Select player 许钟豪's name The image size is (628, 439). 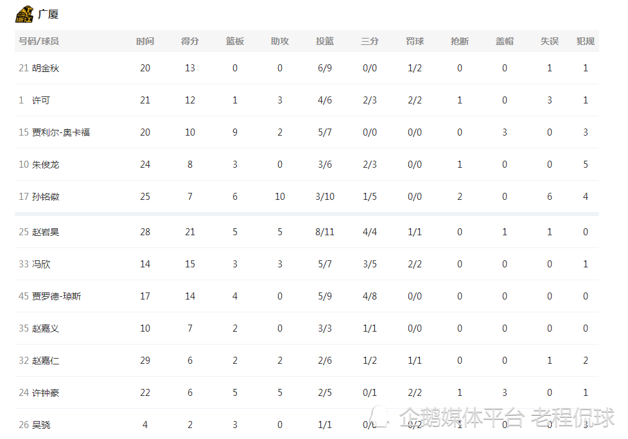click(x=46, y=393)
